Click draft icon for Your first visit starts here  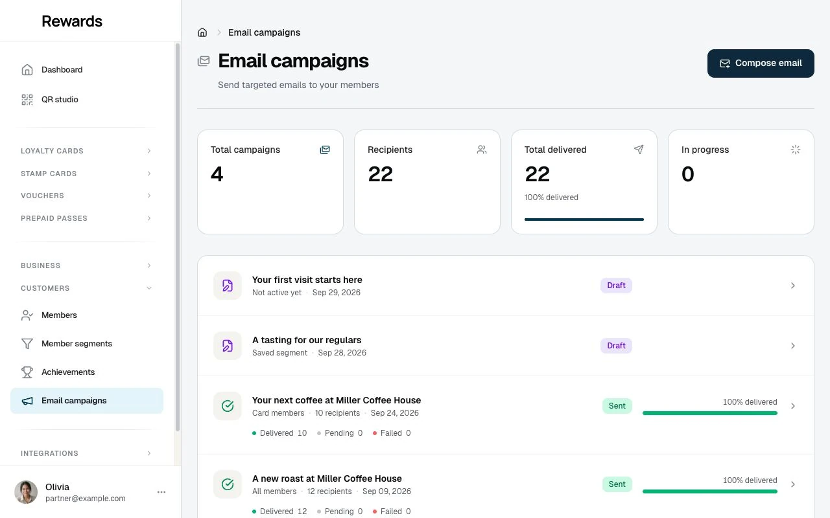click(x=228, y=286)
